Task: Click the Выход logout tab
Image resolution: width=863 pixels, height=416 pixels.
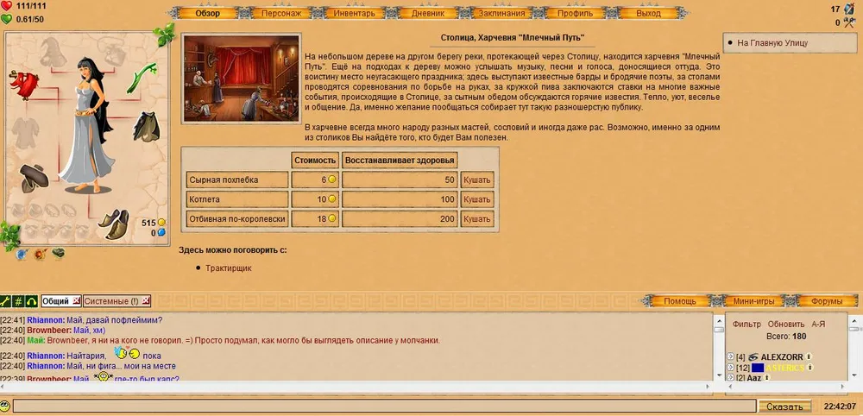Action: tap(648, 13)
